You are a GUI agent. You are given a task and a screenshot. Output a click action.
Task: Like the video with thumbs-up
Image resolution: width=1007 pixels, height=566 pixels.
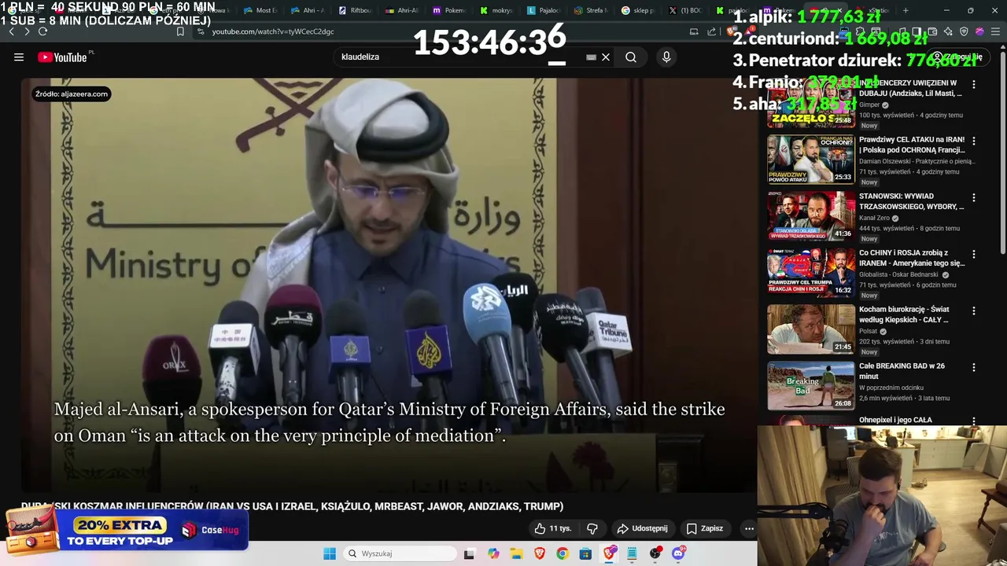pyautogui.click(x=553, y=528)
